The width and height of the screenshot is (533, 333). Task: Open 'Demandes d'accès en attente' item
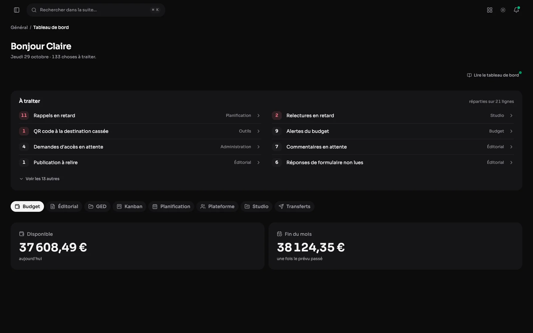point(140,147)
